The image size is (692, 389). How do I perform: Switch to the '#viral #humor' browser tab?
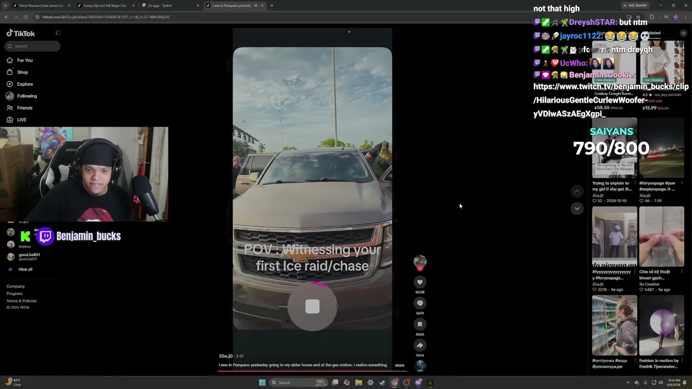(41, 5)
